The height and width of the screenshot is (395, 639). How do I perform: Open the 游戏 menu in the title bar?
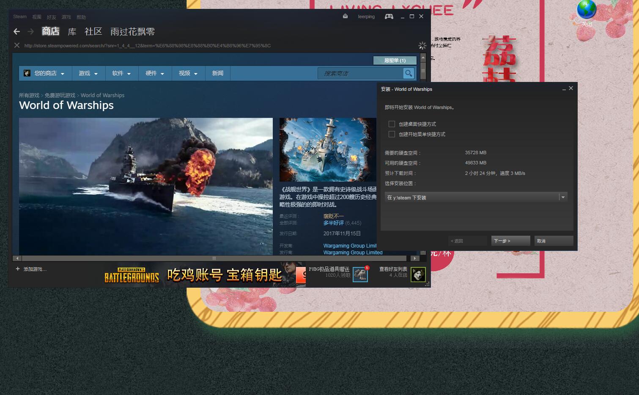[x=66, y=17]
